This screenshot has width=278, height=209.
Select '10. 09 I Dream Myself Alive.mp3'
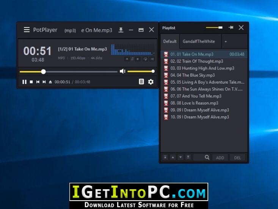tap(204, 117)
